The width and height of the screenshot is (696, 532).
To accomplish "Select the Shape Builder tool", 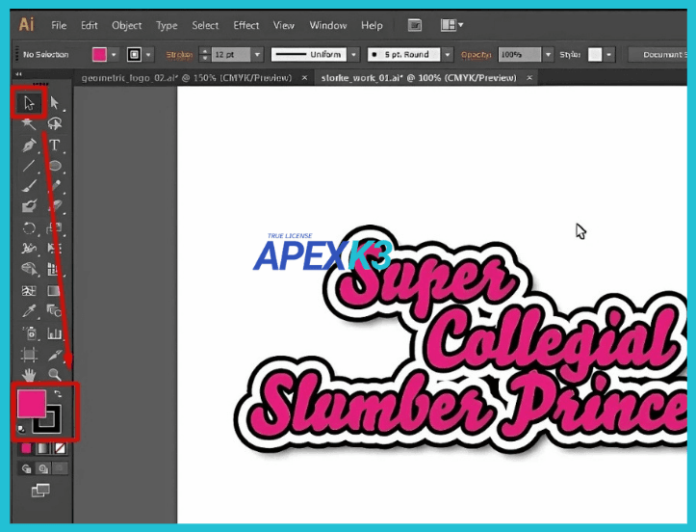I will point(29,269).
